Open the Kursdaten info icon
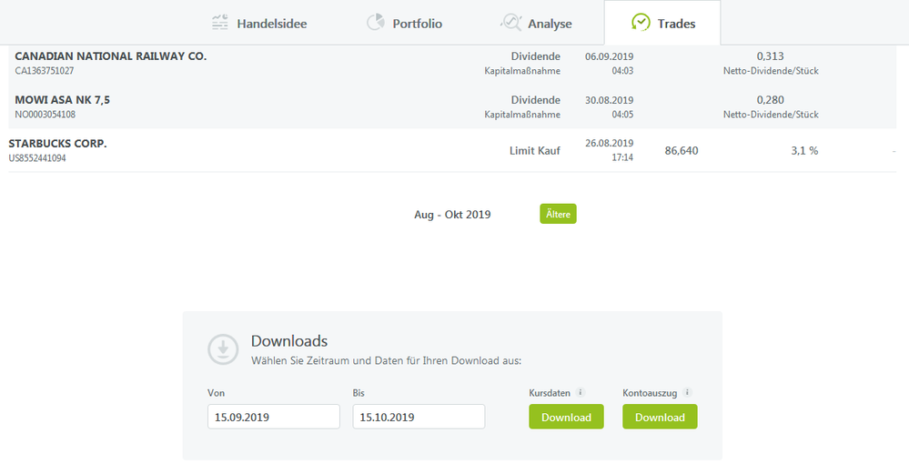The height and width of the screenshot is (464, 909). tap(581, 393)
